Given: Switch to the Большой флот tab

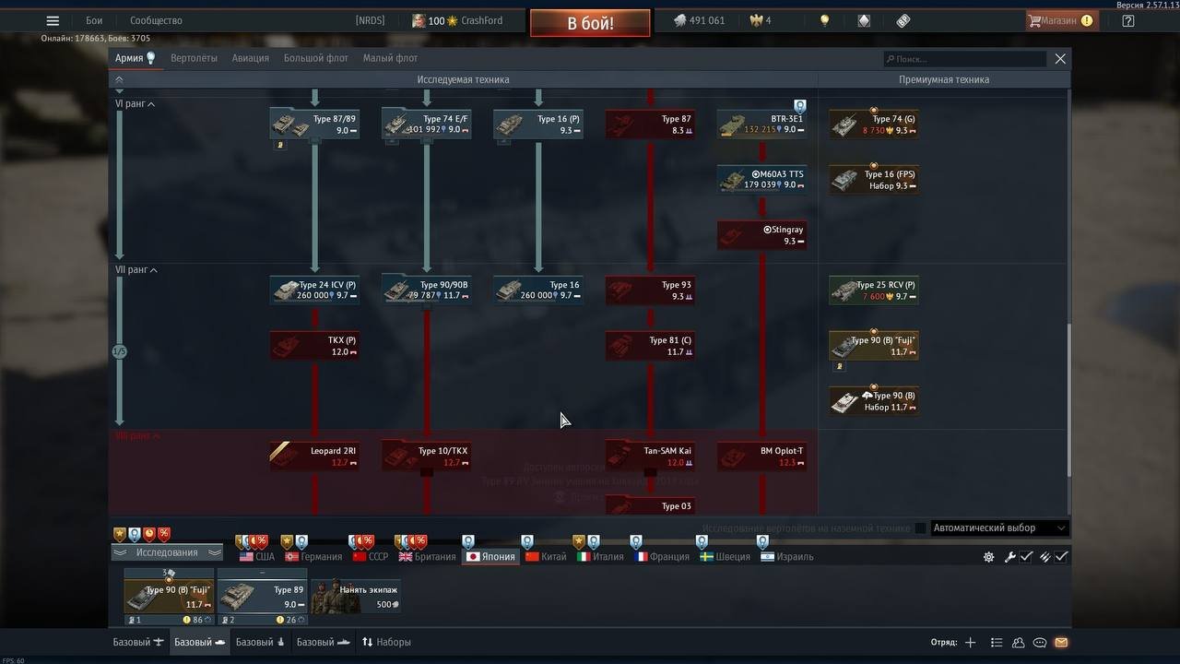Looking at the screenshot, I should click(316, 58).
